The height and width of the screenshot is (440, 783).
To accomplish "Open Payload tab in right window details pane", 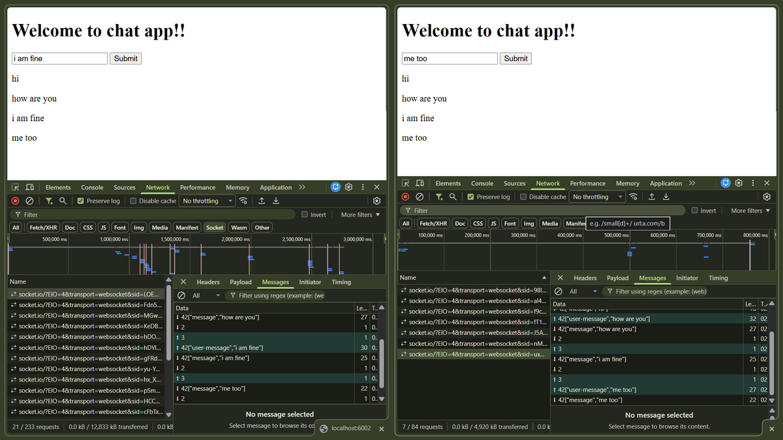I will pos(618,278).
